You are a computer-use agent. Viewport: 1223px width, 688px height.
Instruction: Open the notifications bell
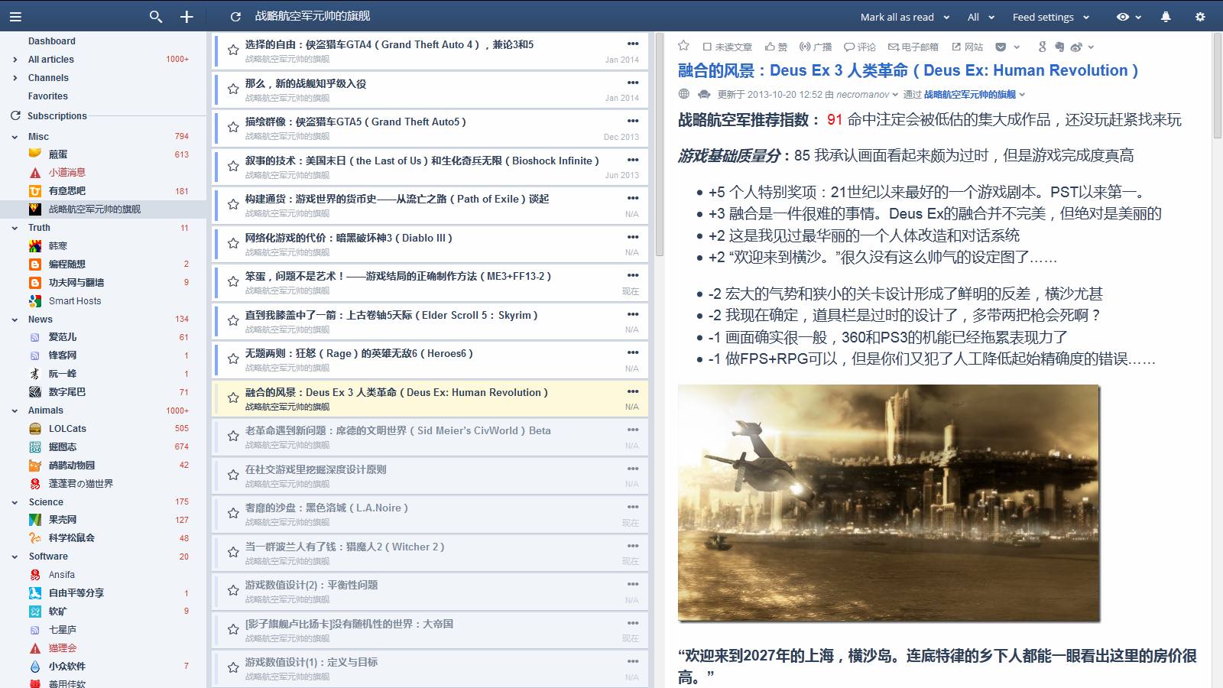[1166, 16]
